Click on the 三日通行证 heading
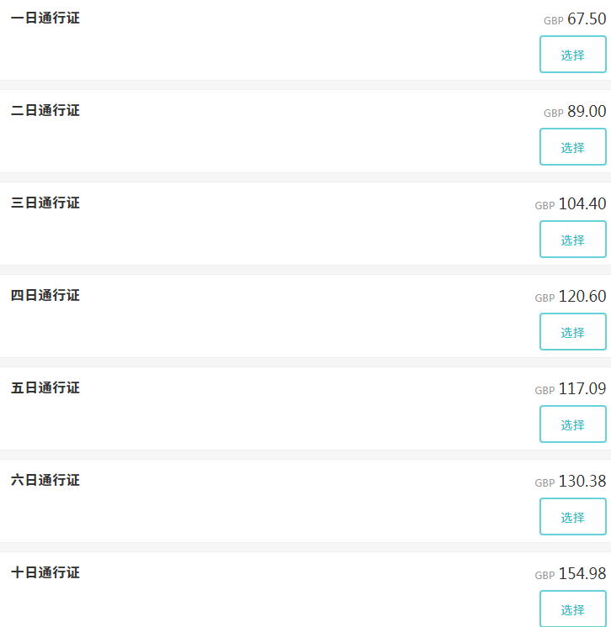This screenshot has height=627, width=611. click(x=45, y=203)
